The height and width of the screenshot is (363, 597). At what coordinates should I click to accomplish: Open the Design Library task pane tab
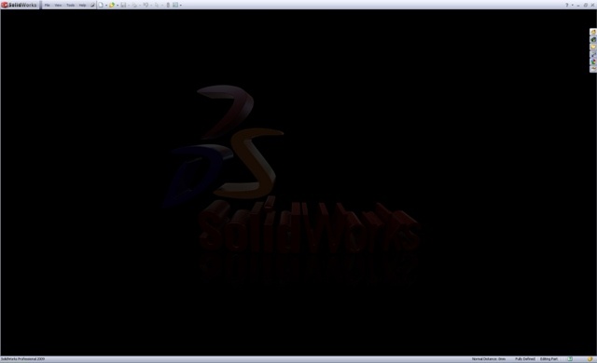tap(593, 39)
